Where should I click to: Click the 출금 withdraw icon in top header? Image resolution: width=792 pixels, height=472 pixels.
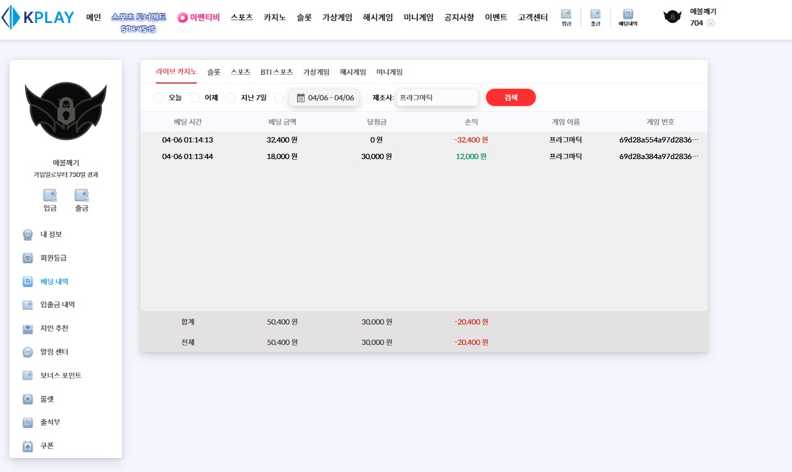pos(595,17)
